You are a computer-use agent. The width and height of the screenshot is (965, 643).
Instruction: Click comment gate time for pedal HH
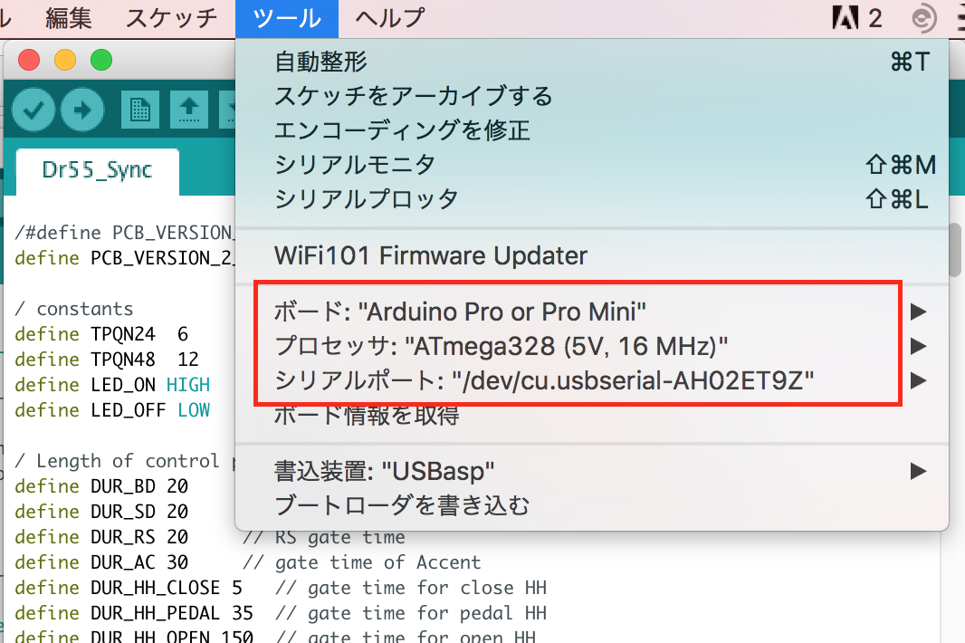click(411, 613)
